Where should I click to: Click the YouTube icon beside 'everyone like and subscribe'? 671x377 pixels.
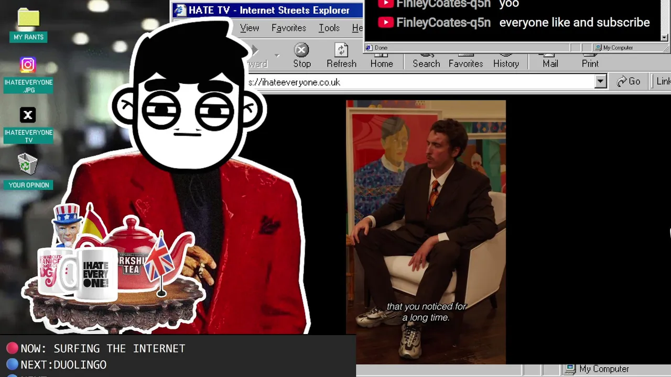tap(385, 23)
